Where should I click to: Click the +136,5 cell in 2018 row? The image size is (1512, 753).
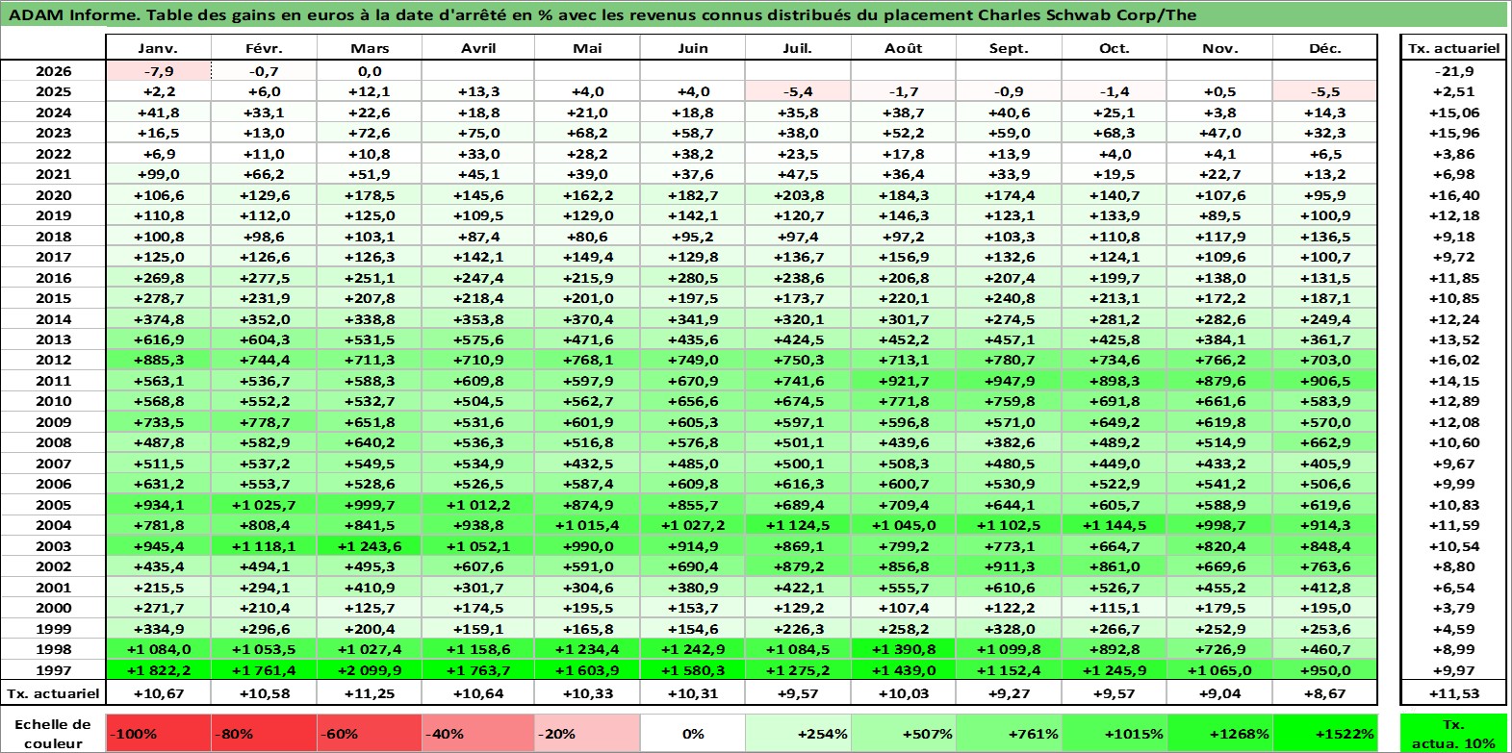pos(1325,237)
